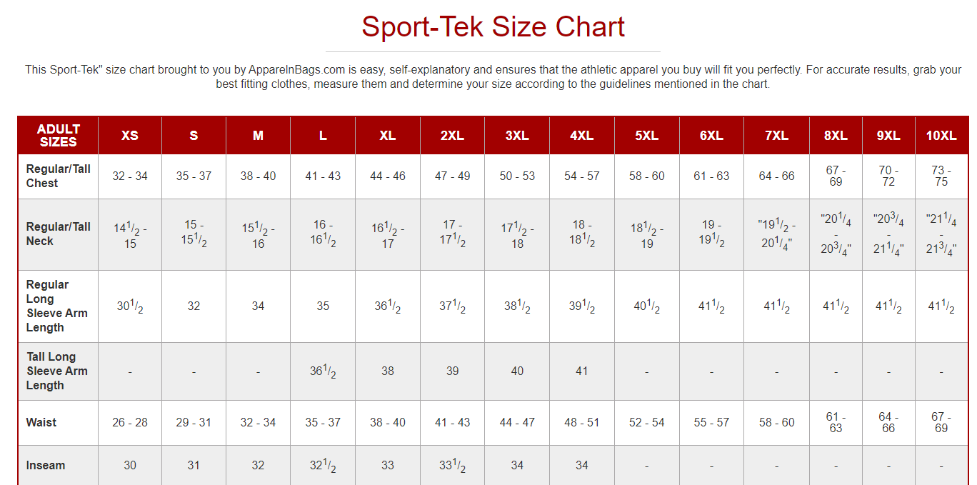
Task: Click the chest measurement 73 - 75
Action: pos(941,176)
